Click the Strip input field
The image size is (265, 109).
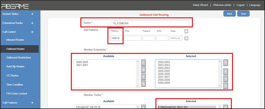click(133, 38)
